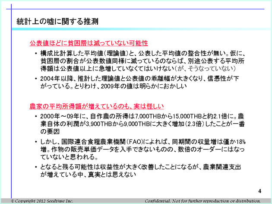This screenshot has height=204, width=272.
Task: Click the gray text （が、そうなっていない）
Action: click(x=205, y=68)
